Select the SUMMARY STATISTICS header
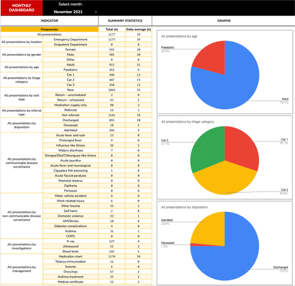 tap(125, 20)
